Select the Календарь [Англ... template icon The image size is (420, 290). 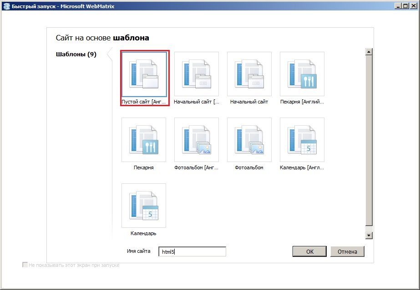tap(302, 140)
